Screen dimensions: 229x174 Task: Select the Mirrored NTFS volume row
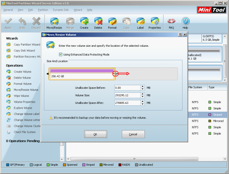[208, 121]
